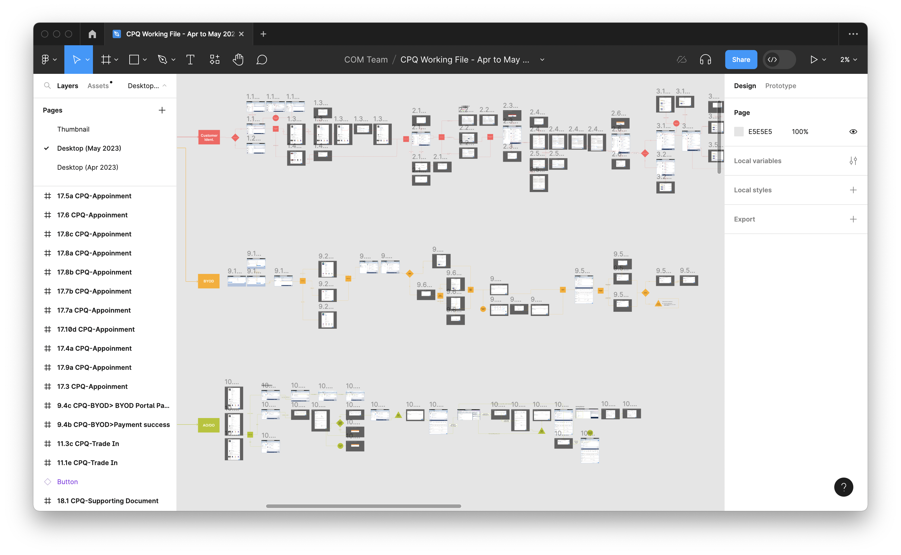Open the window overflow menu
This screenshot has width=901, height=555.
853,34
